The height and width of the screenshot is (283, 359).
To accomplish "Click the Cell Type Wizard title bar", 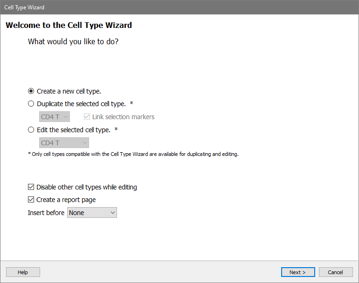I will (x=179, y=7).
